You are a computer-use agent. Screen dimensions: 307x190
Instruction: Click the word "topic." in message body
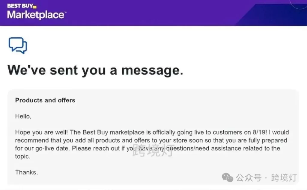(x=23, y=157)
